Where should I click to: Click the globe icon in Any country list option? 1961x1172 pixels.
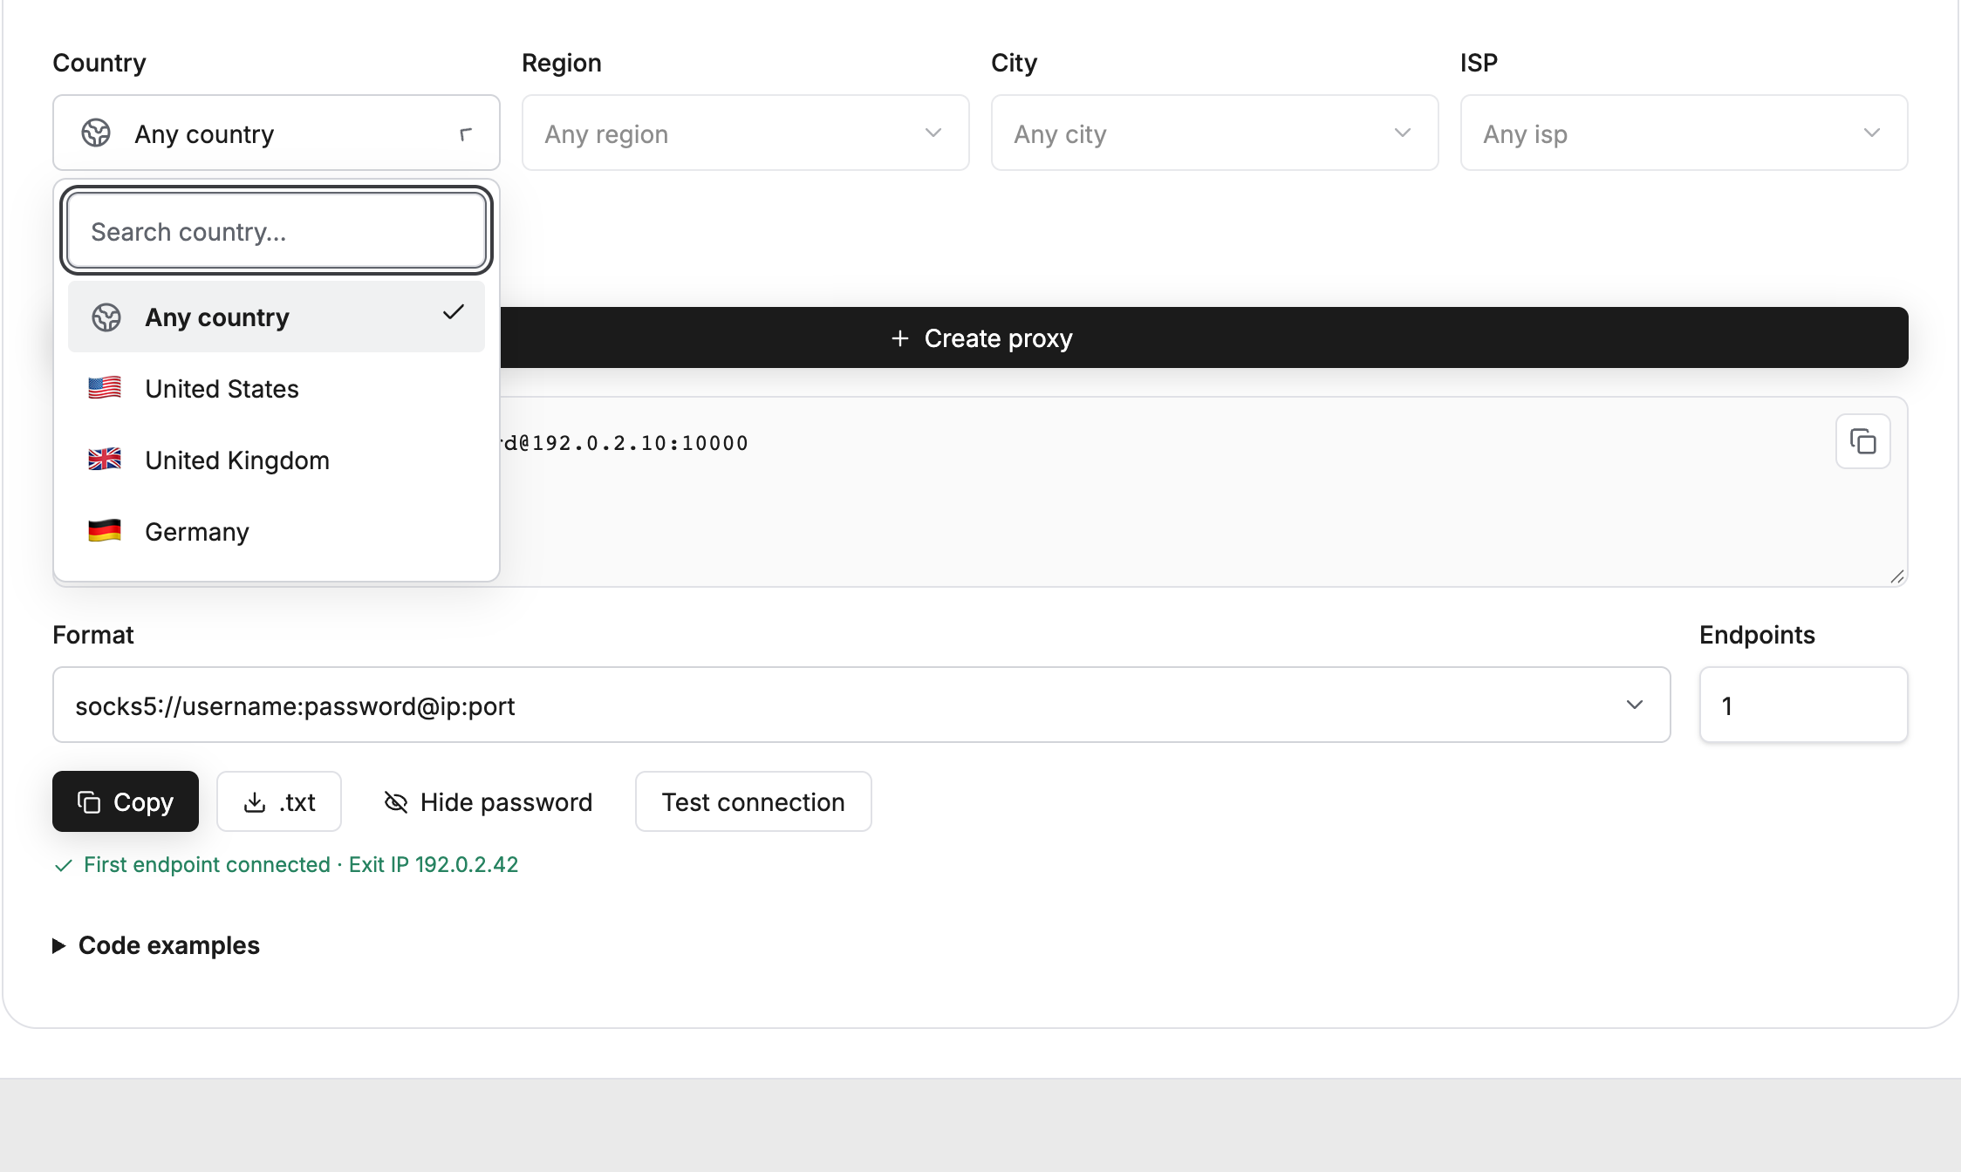tap(106, 317)
